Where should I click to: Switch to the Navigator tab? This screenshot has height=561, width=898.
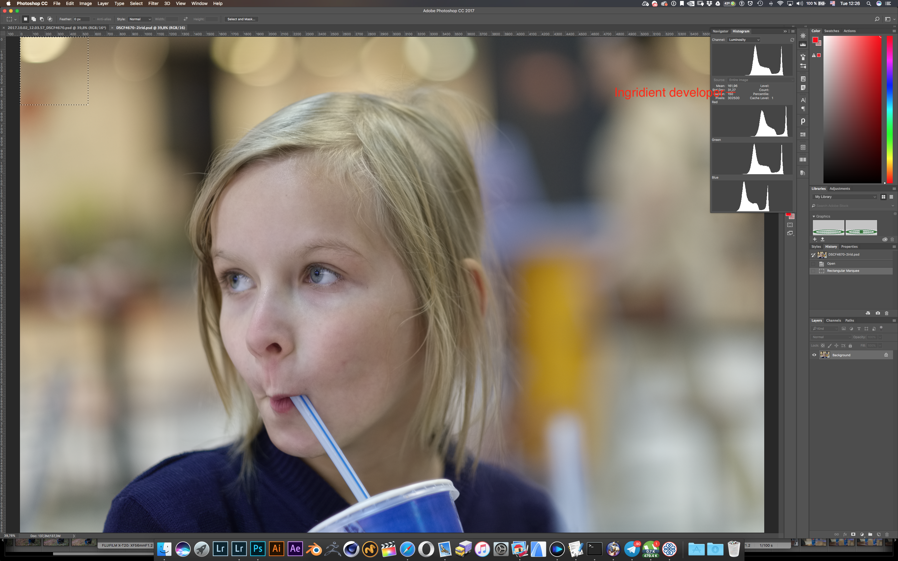pos(720,31)
